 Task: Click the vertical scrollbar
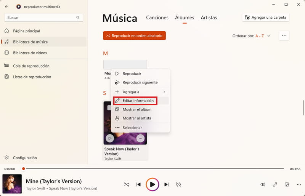(303, 108)
